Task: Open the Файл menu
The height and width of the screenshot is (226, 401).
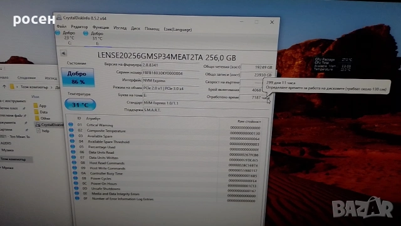Action: [61, 26]
